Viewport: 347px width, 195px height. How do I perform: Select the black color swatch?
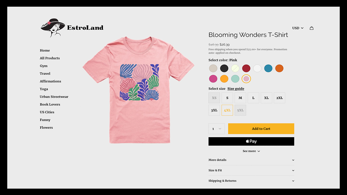tap(224, 68)
